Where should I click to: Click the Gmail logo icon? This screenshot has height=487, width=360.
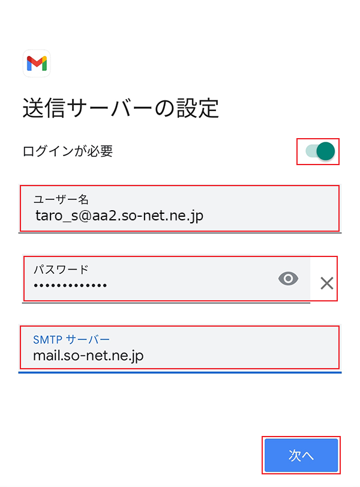pyautogui.click(x=37, y=63)
